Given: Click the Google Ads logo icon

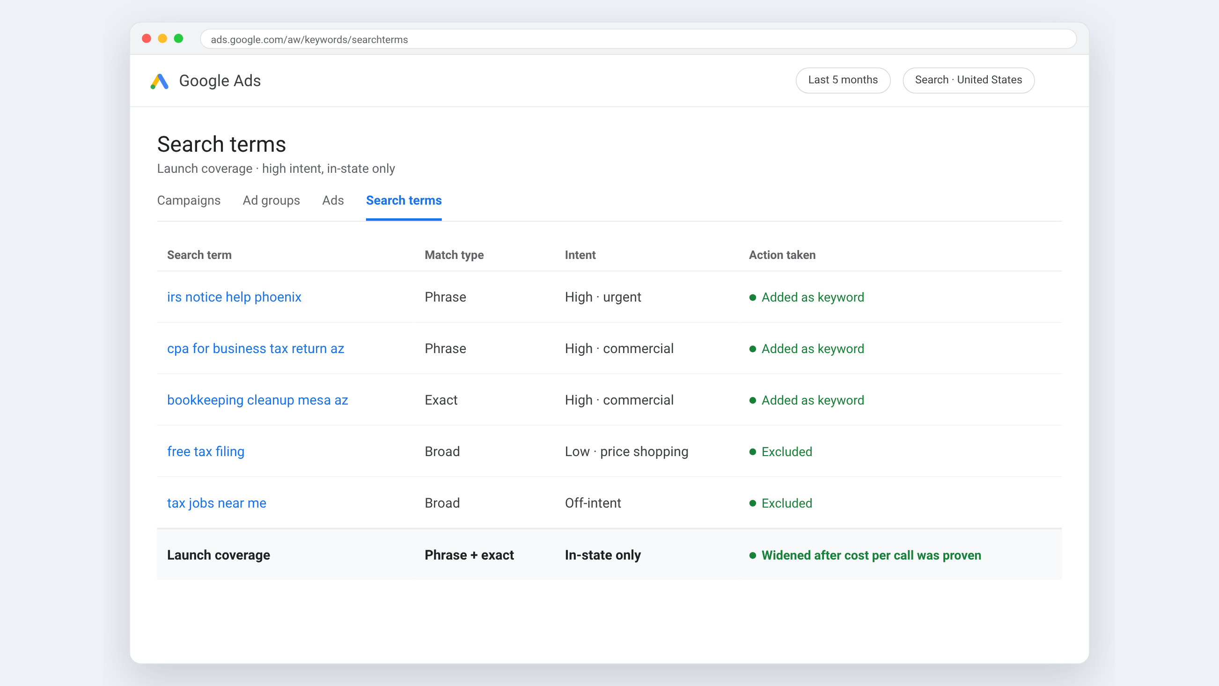Looking at the screenshot, I should 160,81.
